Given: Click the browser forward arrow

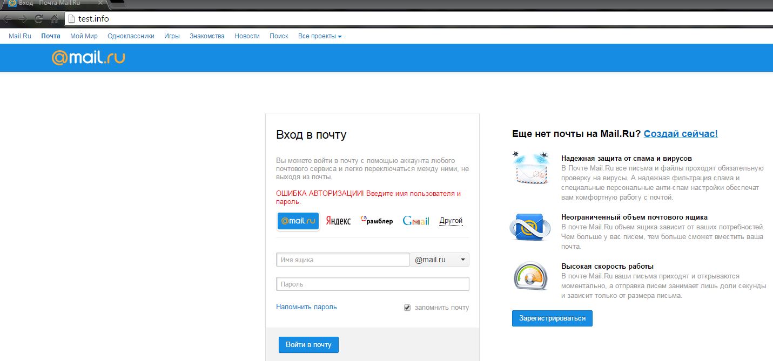Looking at the screenshot, I should tap(23, 19).
